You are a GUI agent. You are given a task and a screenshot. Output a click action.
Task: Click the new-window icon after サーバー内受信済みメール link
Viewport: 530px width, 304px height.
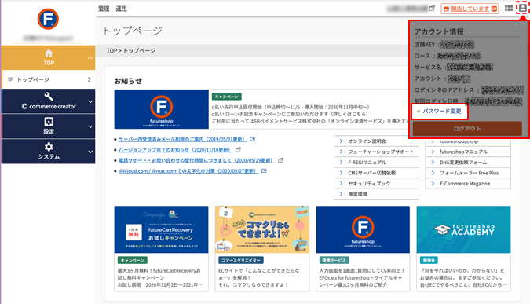(x=253, y=139)
